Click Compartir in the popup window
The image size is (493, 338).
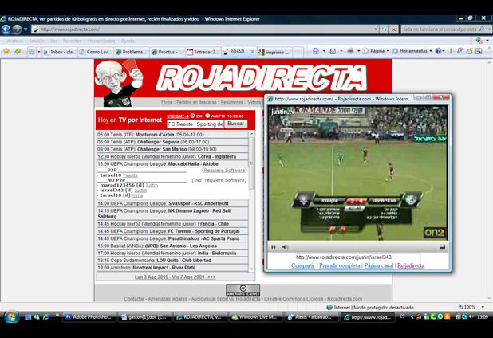[x=303, y=265]
